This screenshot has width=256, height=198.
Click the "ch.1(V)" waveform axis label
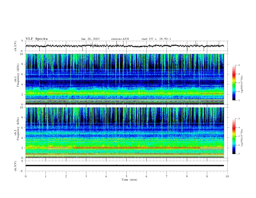pyautogui.click(x=16, y=46)
